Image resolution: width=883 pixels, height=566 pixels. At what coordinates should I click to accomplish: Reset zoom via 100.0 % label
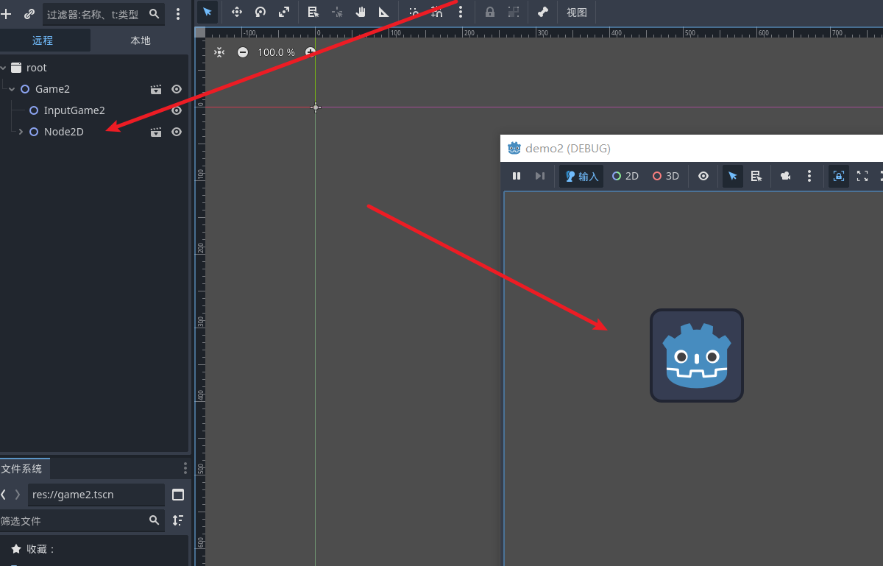pyautogui.click(x=277, y=52)
